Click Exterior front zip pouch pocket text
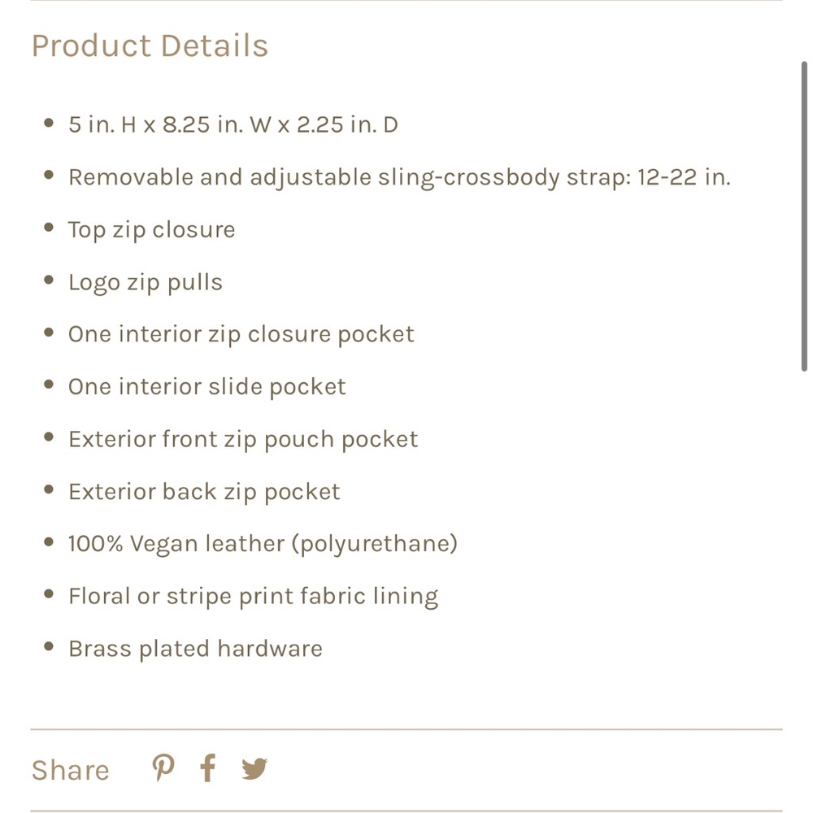This screenshot has width=813, height=813. (x=243, y=440)
